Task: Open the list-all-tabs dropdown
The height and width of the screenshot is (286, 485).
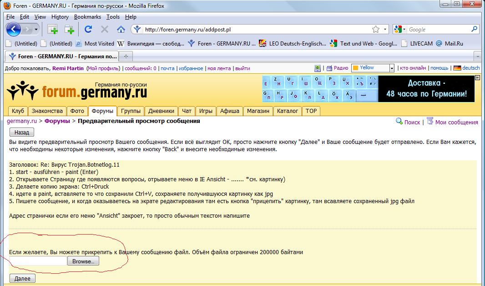Action: click(478, 56)
